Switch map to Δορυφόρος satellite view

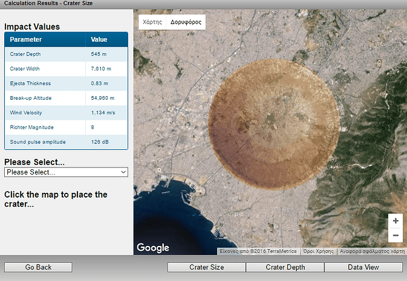click(x=186, y=22)
